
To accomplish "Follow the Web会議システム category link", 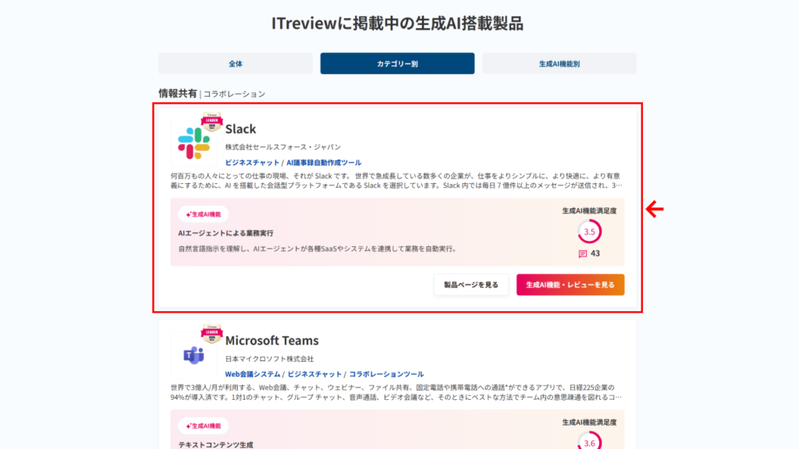I will [253, 374].
